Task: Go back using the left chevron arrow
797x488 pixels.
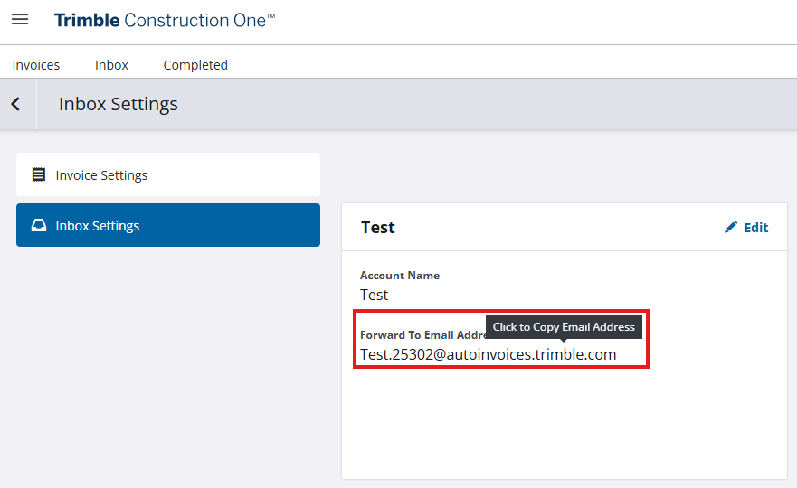Action: [x=15, y=104]
